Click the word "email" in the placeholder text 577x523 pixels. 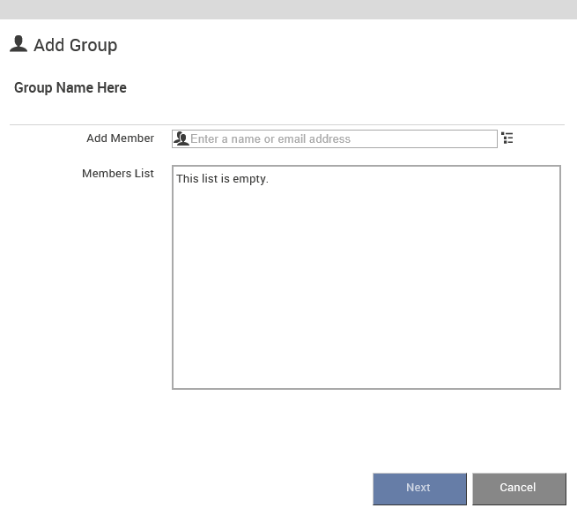coord(292,138)
